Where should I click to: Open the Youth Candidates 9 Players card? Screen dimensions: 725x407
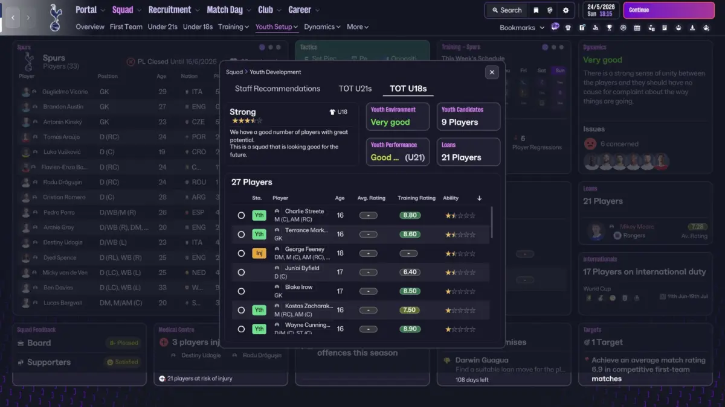[x=468, y=116]
